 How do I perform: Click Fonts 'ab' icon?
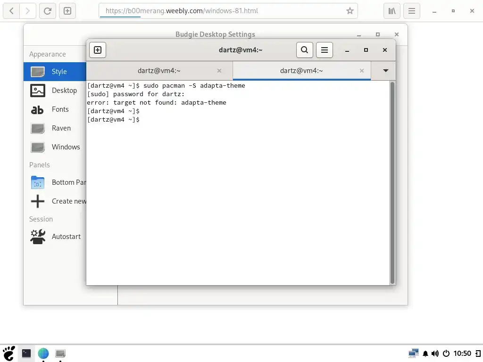point(38,109)
